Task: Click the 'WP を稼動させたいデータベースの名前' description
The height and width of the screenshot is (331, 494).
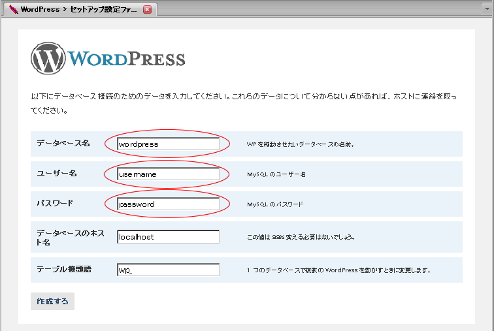Action: coord(301,144)
